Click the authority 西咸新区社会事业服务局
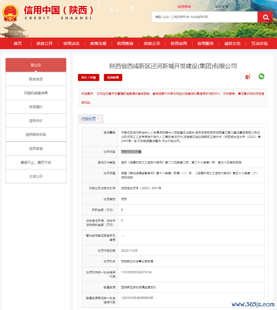 (137, 261)
